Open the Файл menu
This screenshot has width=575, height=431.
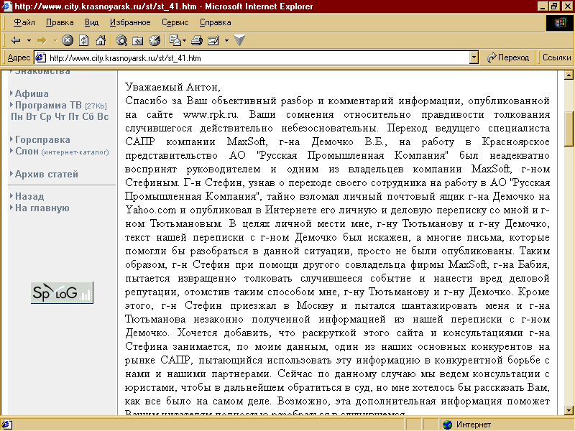(24, 22)
